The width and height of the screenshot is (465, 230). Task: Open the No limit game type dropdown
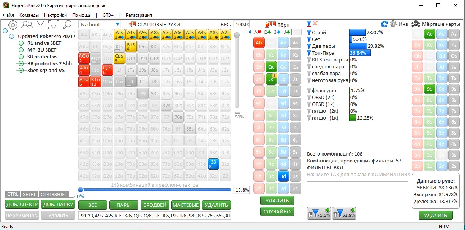100,24
